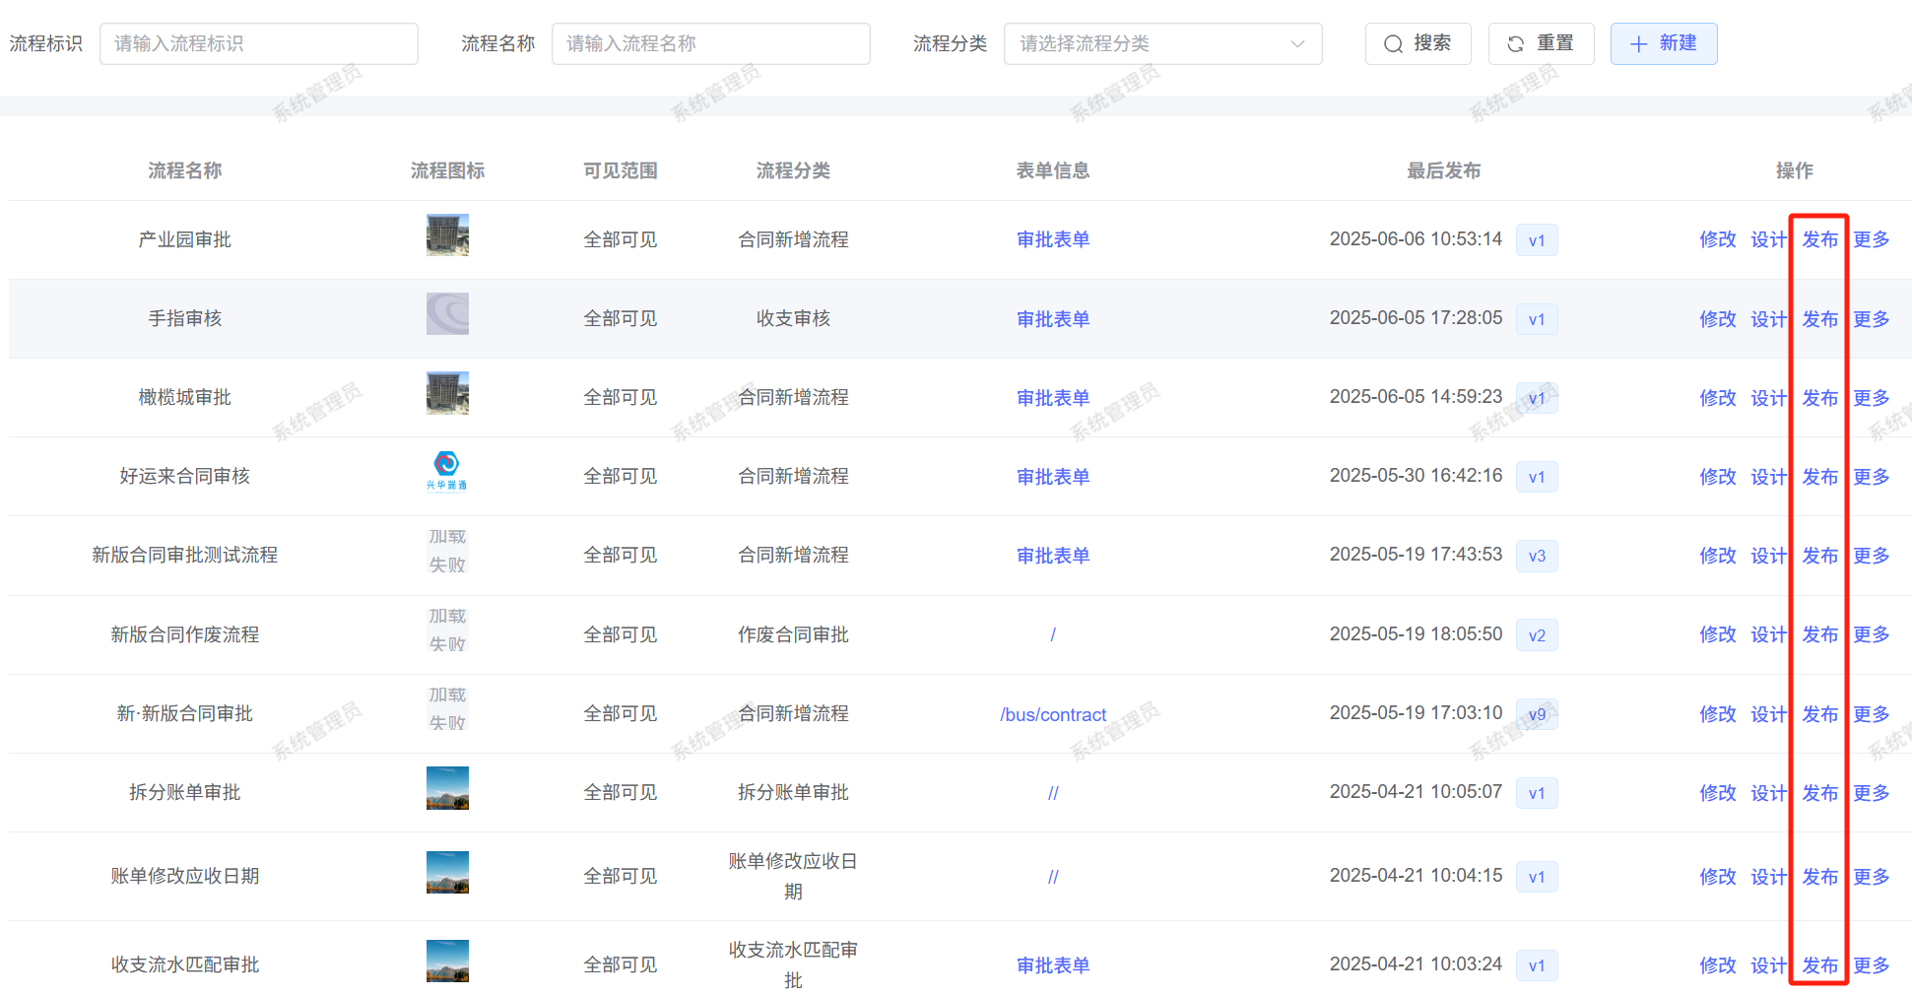Open the 流程分类 category dropdown
The width and height of the screenshot is (1912, 996).
coord(1162,43)
